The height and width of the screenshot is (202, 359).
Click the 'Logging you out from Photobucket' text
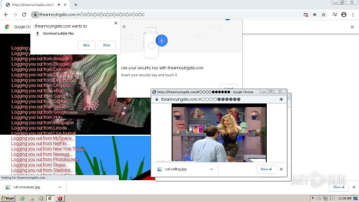click(46, 160)
